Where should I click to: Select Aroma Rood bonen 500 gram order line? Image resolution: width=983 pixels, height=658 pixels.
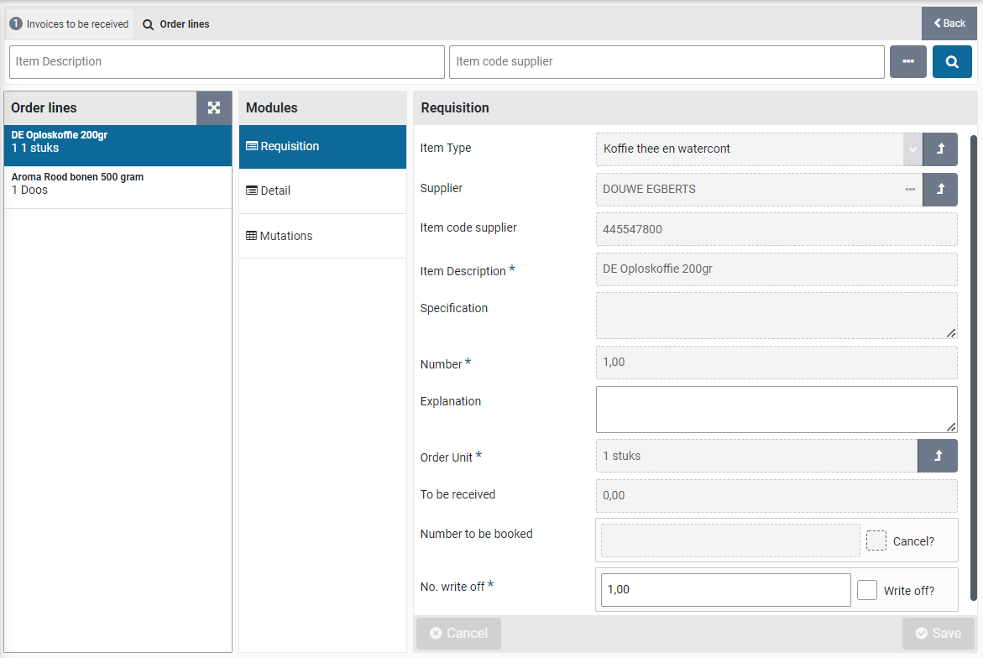[118, 184]
